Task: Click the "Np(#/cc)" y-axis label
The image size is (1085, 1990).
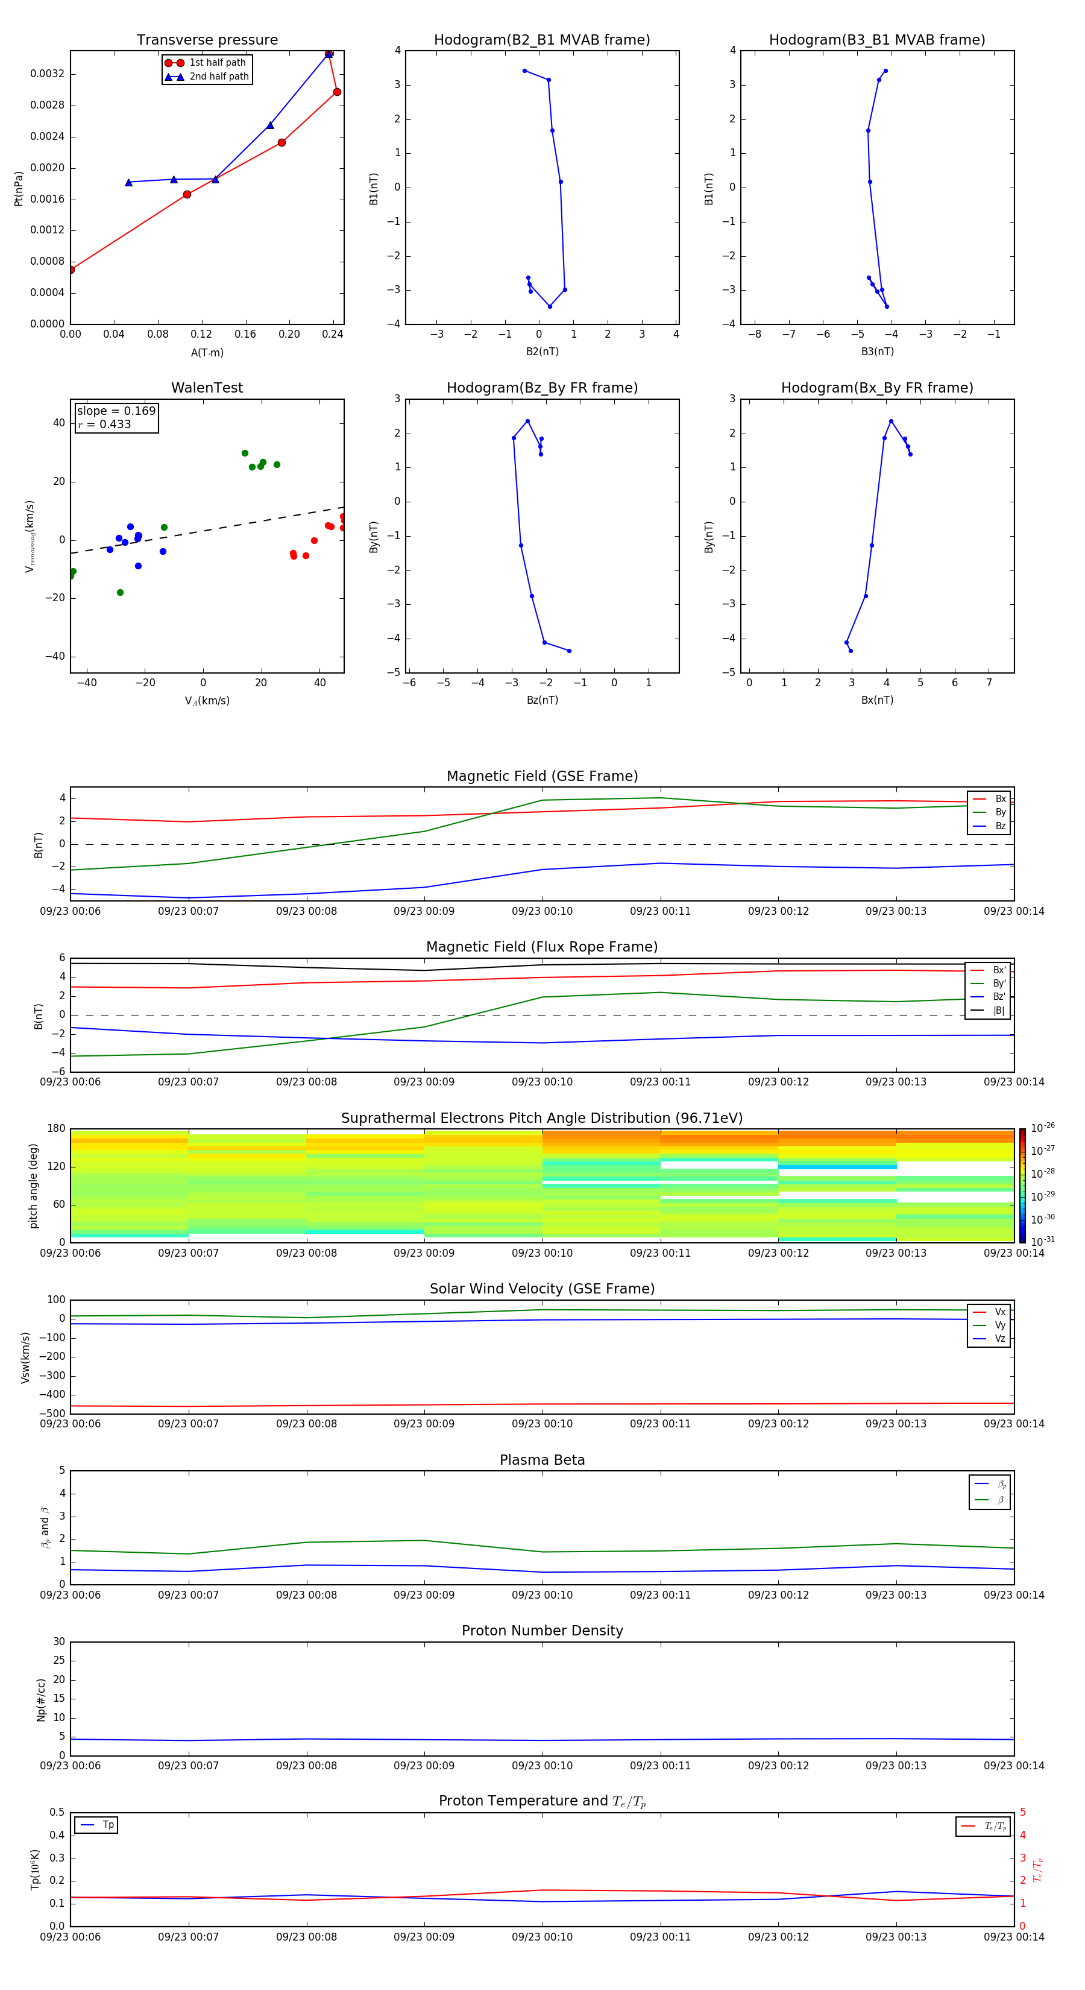Action: tap(41, 1699)
